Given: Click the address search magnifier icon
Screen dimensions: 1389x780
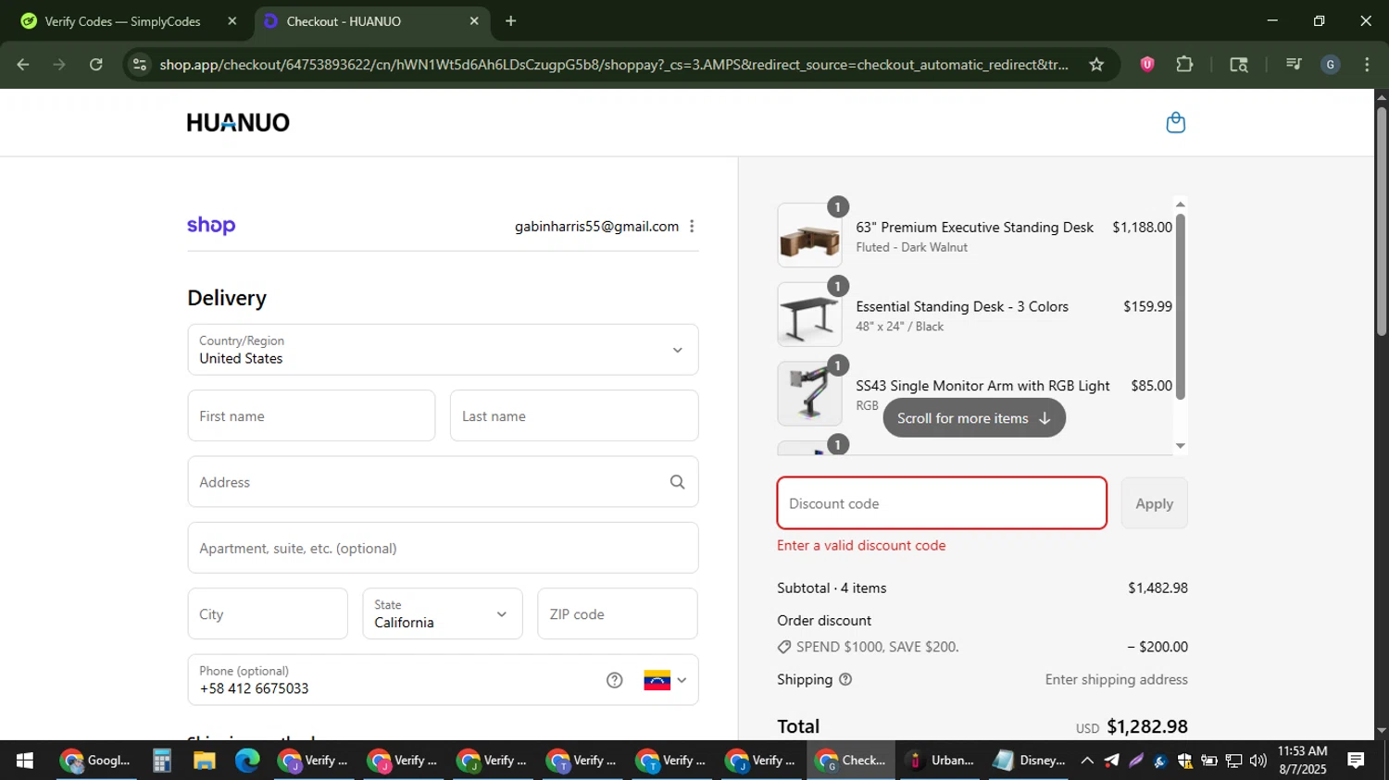Looking at the screenshot, I should [x=677, y=482].
